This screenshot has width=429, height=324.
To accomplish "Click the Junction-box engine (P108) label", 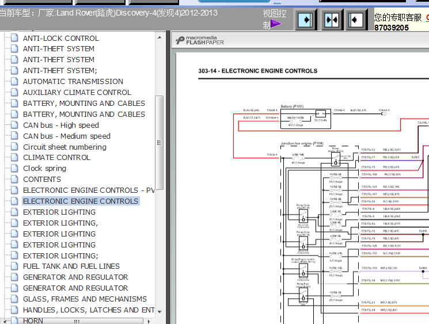I will [x=302, y=143].
